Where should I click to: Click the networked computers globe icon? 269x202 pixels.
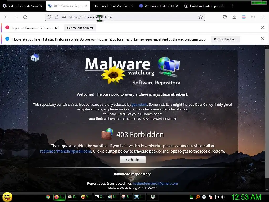click(169, 67)
